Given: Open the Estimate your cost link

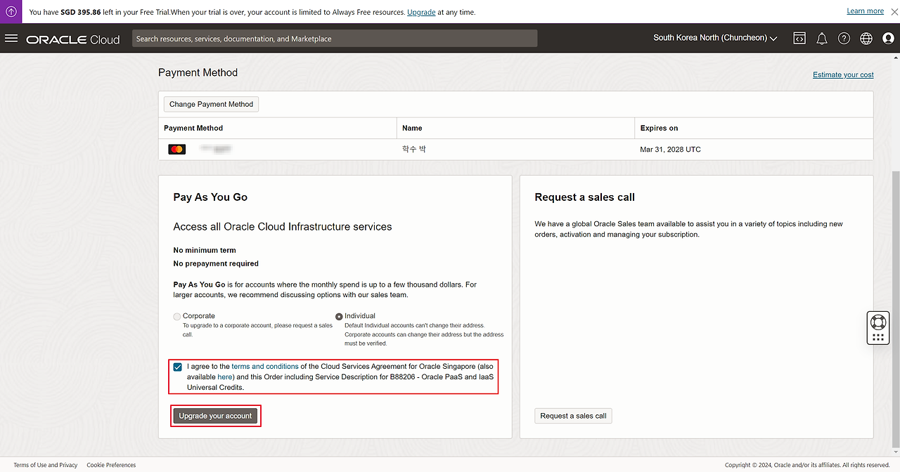Looking at the screenshot, I should 843,74.
